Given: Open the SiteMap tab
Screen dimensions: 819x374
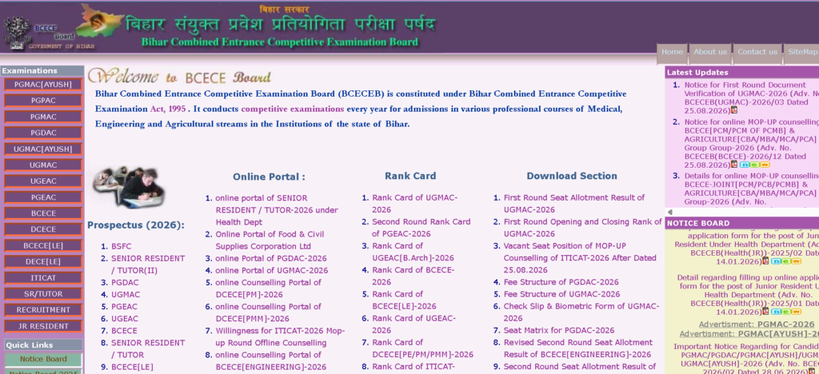Looking at the screenshot, I should [801, 52].
